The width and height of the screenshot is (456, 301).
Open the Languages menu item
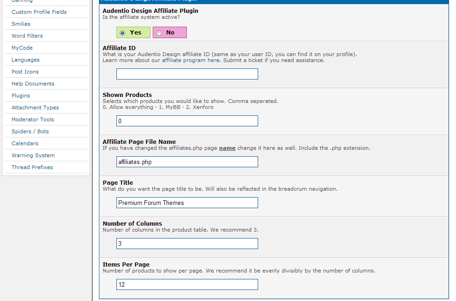[x=26, y=60]
